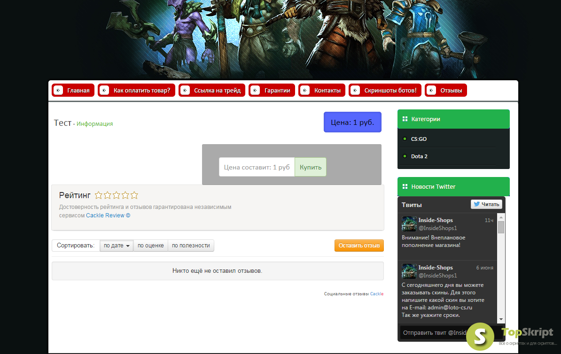Viewport: 561px width, 354px height.
Task: Click arrow icon beside Ссылка на трейд
Action: pos(185,91)
